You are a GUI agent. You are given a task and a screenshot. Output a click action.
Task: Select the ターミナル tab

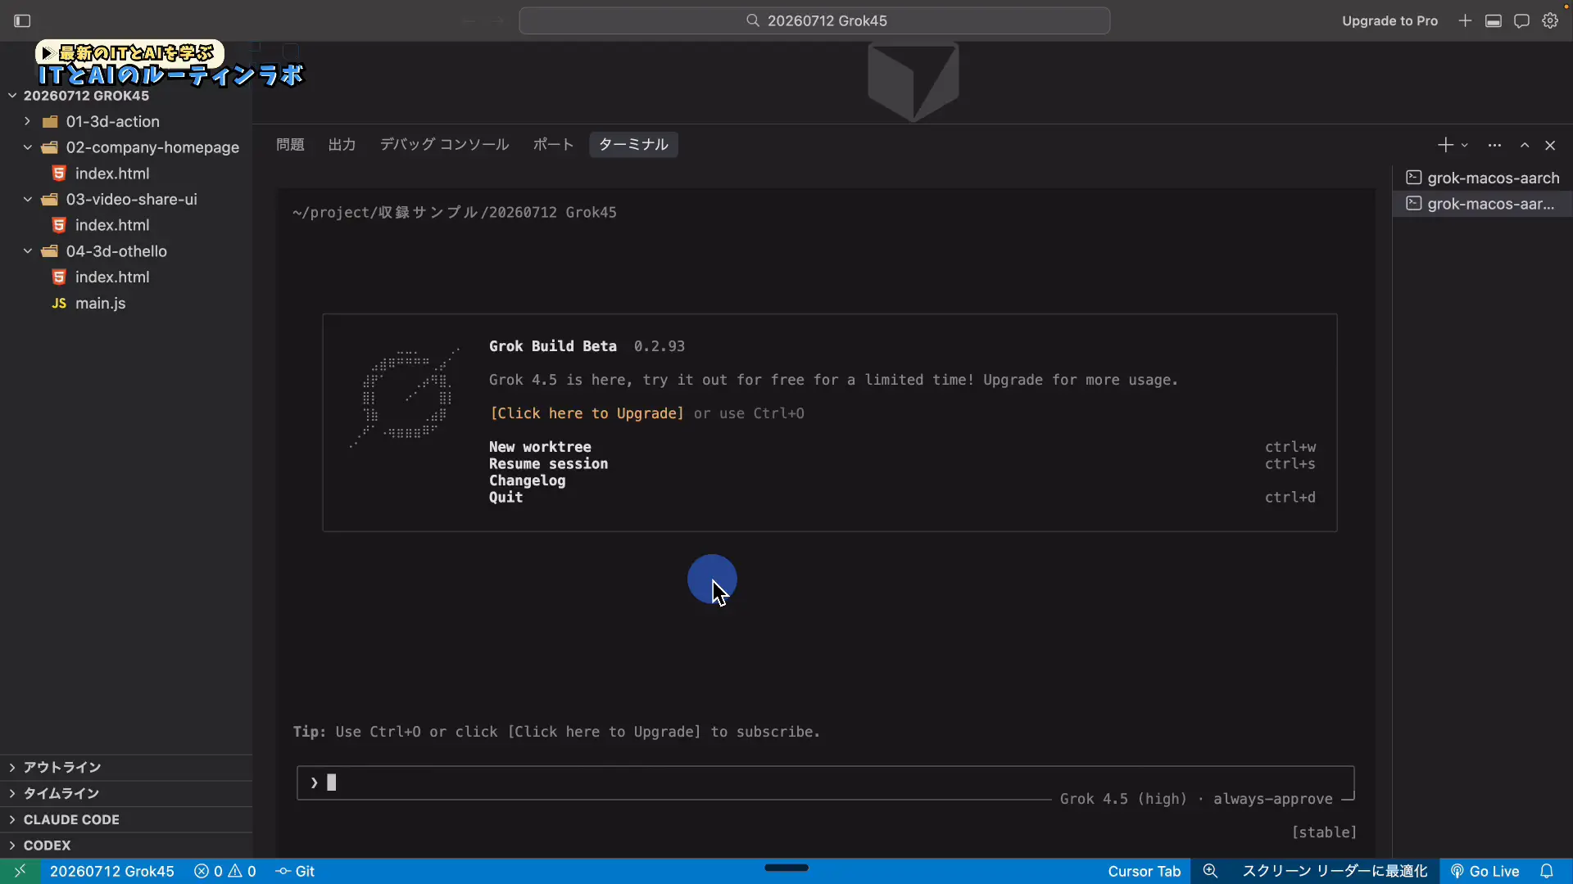[633, 145]
